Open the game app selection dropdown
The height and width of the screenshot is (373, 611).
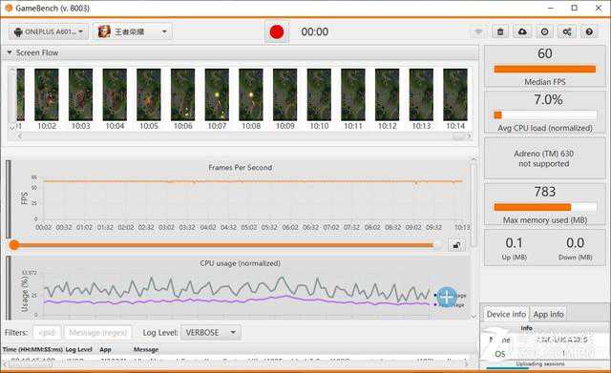[x=133, y=31]
